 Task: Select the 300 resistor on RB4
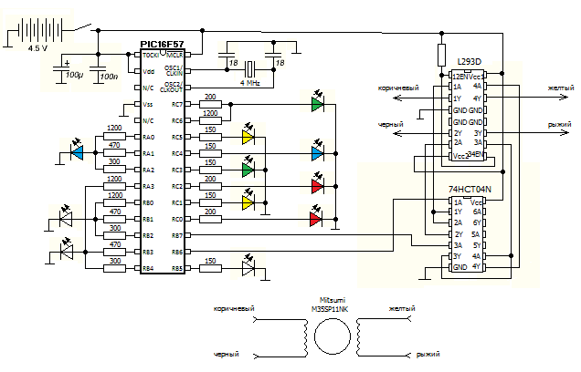tap(114, 268)
